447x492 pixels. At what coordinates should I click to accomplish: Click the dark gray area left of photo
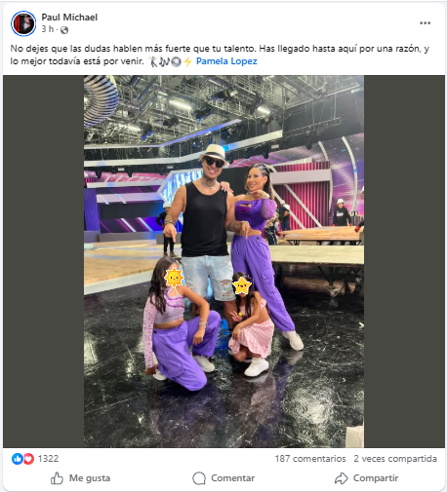click(44, 261)
